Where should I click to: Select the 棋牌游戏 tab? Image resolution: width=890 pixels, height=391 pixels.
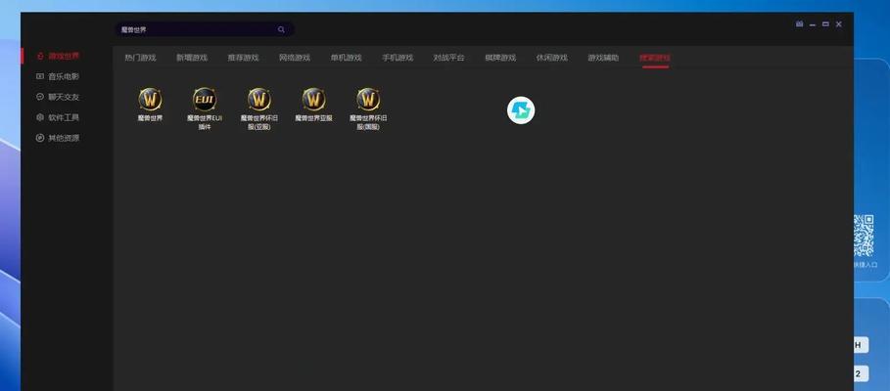point(500,58)
